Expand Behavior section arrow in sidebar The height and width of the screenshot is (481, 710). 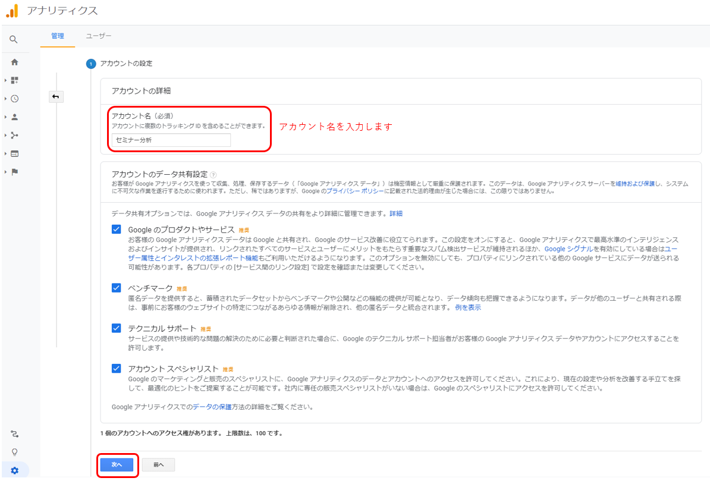[x=5, y=153]
